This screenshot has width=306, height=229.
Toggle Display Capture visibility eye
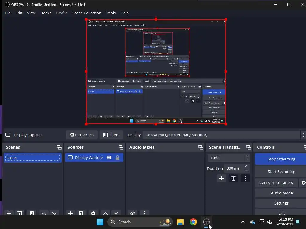point(109,157)
